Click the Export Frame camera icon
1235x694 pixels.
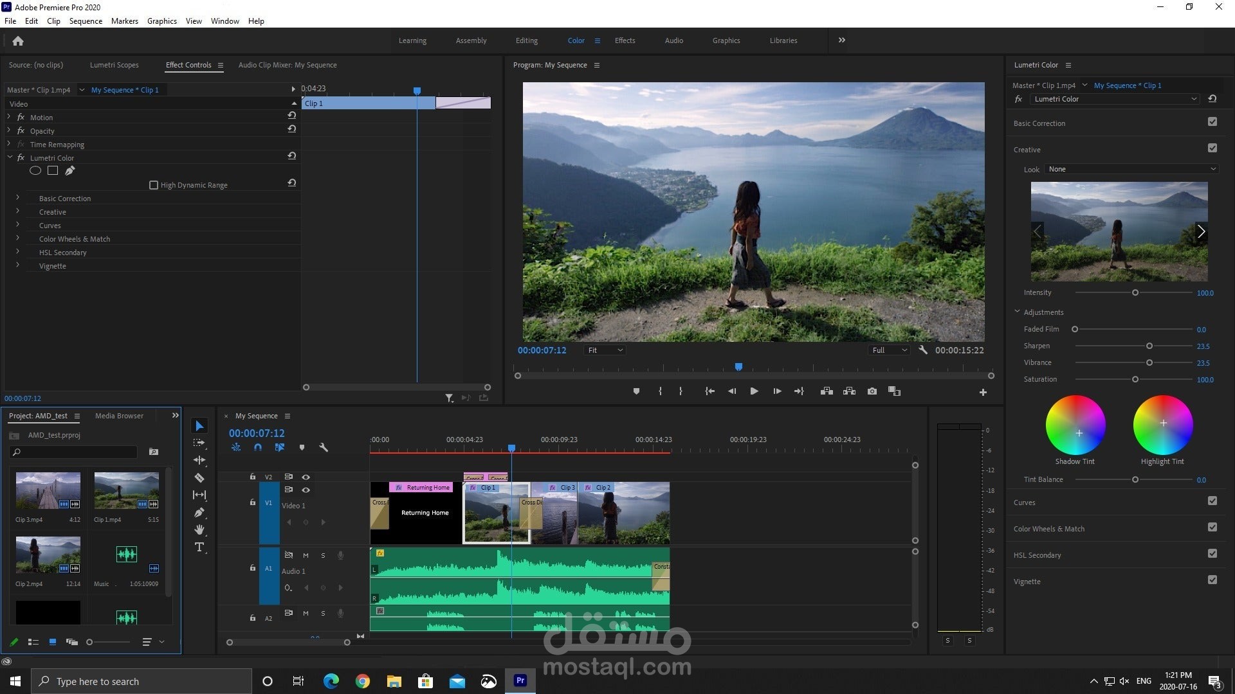[x=872, y=391]
